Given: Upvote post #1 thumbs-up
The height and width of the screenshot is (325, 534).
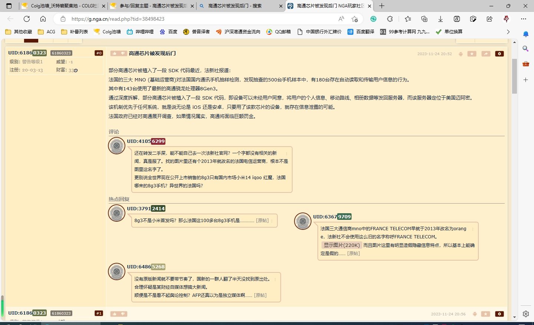Looking at the screenshot, I should coord(115,314).
